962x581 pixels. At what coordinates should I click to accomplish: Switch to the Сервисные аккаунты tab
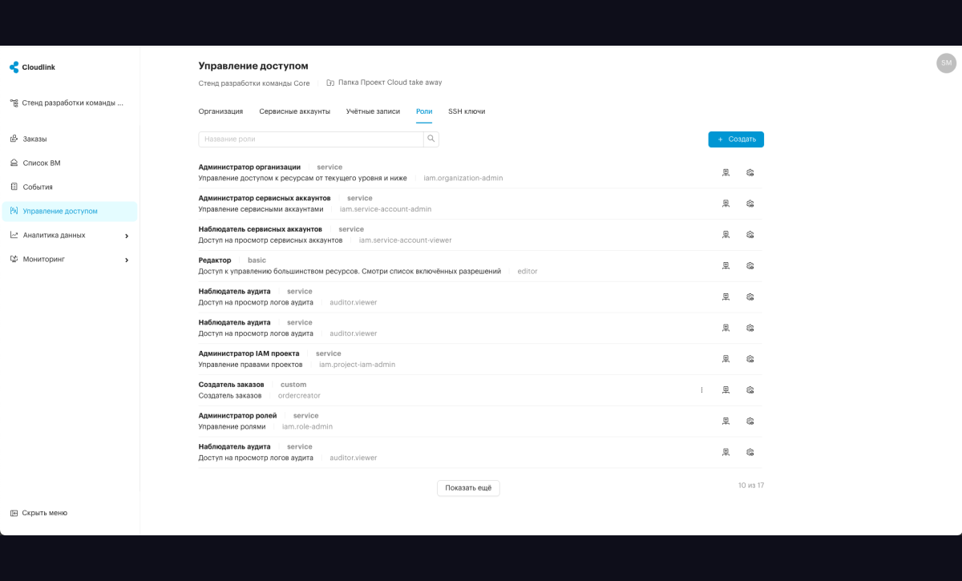(294, 111)
